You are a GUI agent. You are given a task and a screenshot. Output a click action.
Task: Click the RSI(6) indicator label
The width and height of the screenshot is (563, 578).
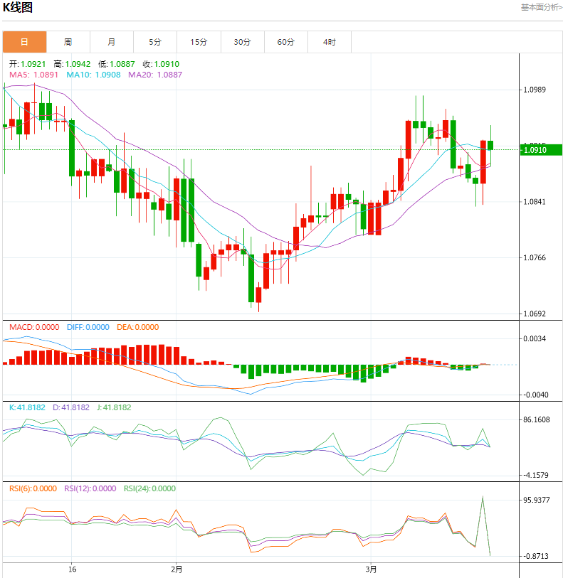coord(33,489)
